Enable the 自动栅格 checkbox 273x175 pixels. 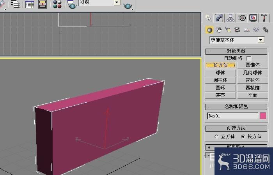249,58
